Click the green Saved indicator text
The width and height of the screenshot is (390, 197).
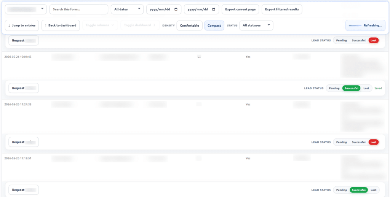click(378, 88)
